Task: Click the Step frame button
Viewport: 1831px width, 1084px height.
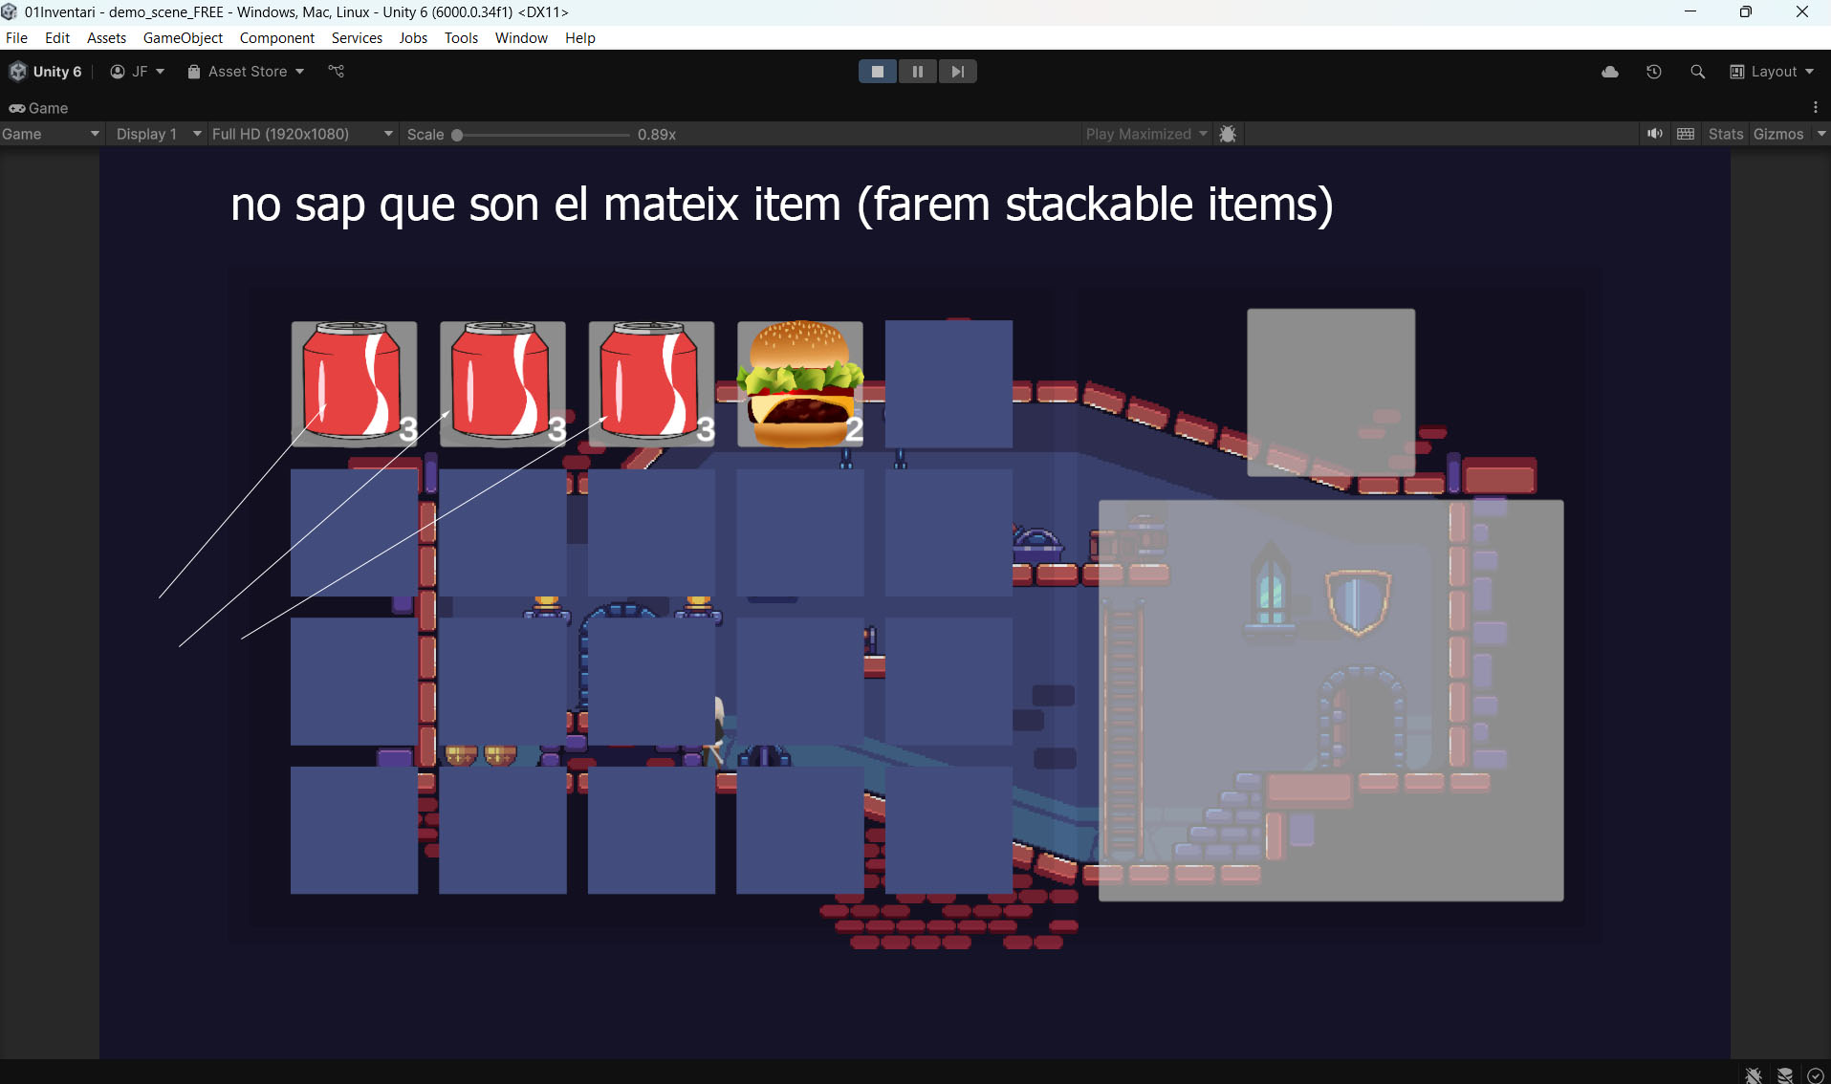Action: click(957, 72)
